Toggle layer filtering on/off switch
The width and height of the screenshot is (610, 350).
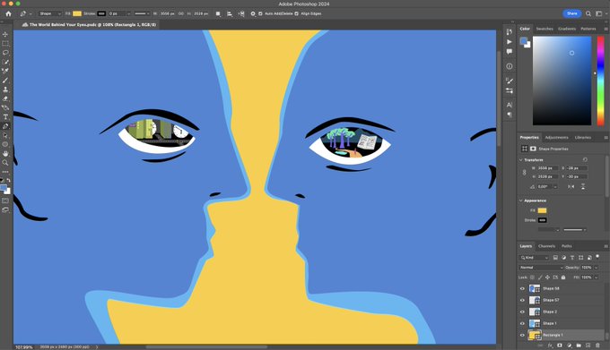pos(597,257)
